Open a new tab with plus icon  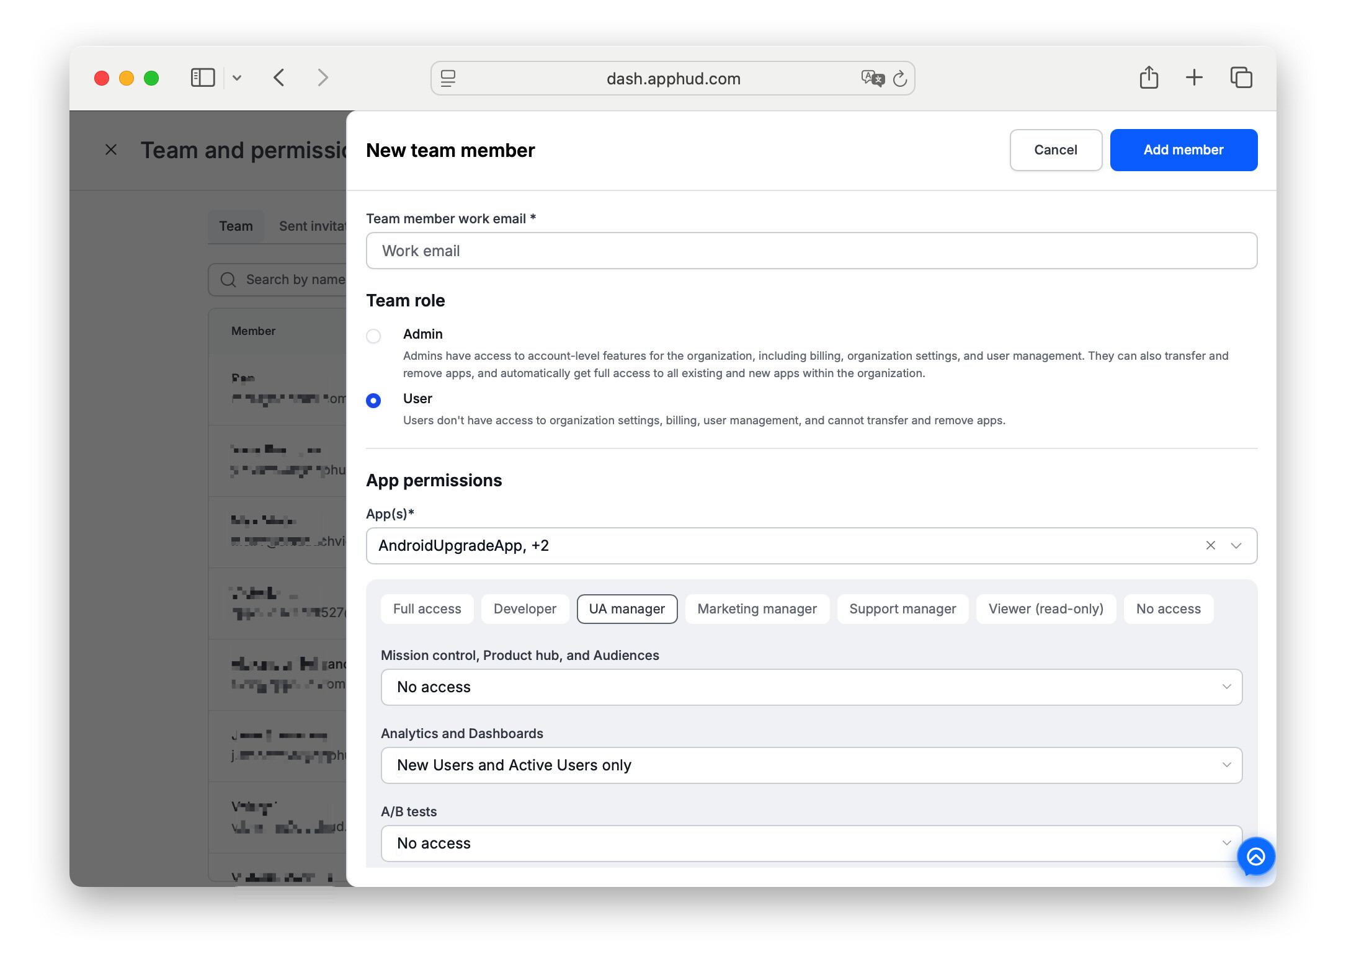pyautogui.click(x=1194, y=78)
